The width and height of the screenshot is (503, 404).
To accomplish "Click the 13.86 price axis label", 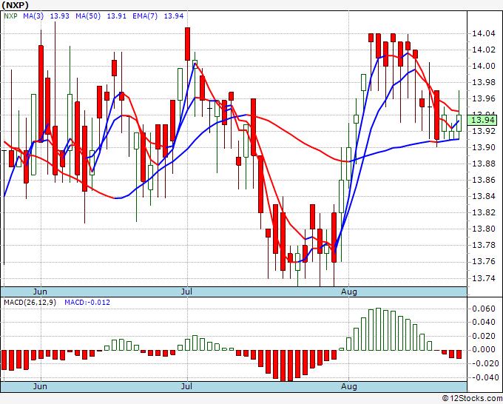I will pyautogui.click(x=483, y=180).
